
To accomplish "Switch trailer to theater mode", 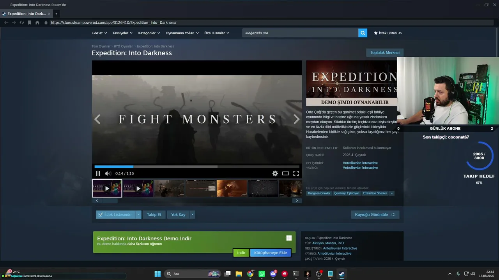I will tap(286, 173).
